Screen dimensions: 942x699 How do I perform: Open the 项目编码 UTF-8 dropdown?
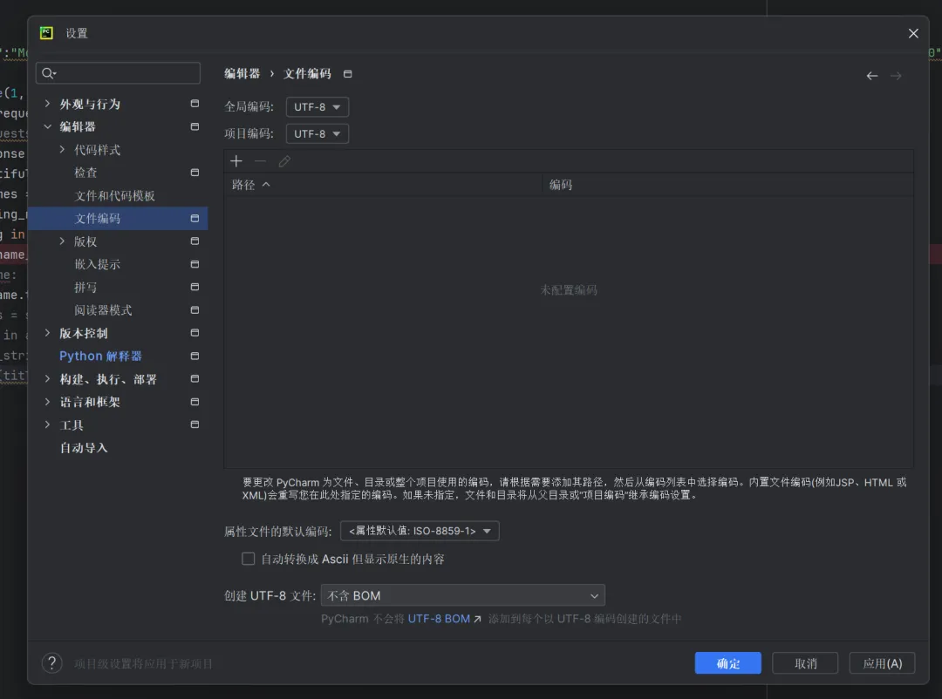tap(317, 134)
